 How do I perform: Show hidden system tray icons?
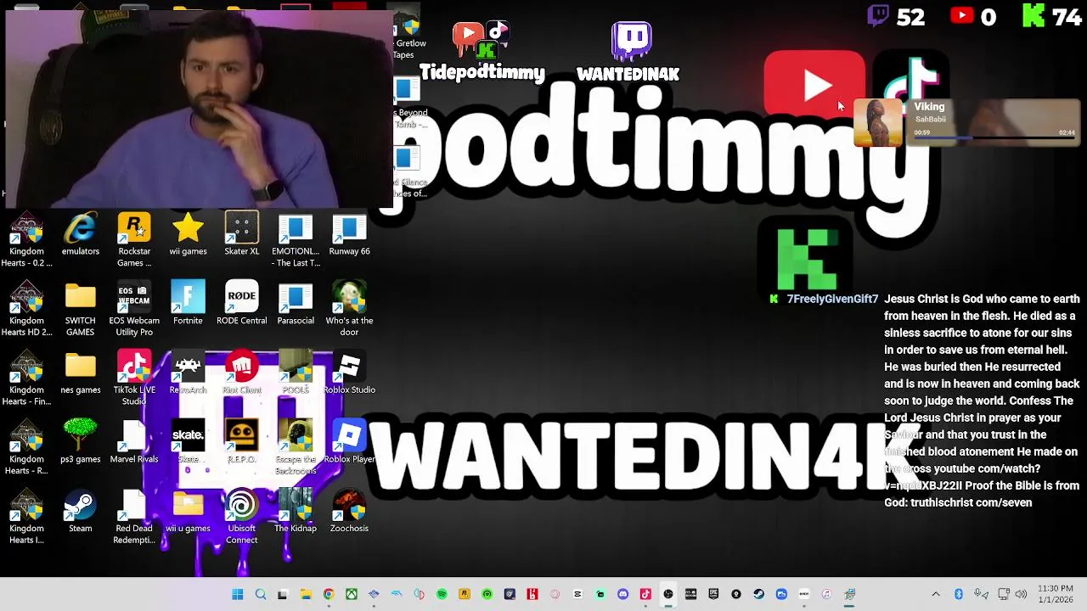pyautogui.click(x=936, y=594)
